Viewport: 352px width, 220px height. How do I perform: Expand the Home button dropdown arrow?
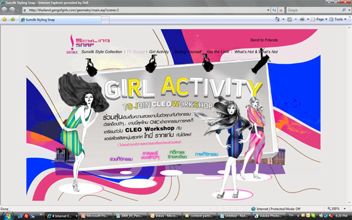point(283,19)
